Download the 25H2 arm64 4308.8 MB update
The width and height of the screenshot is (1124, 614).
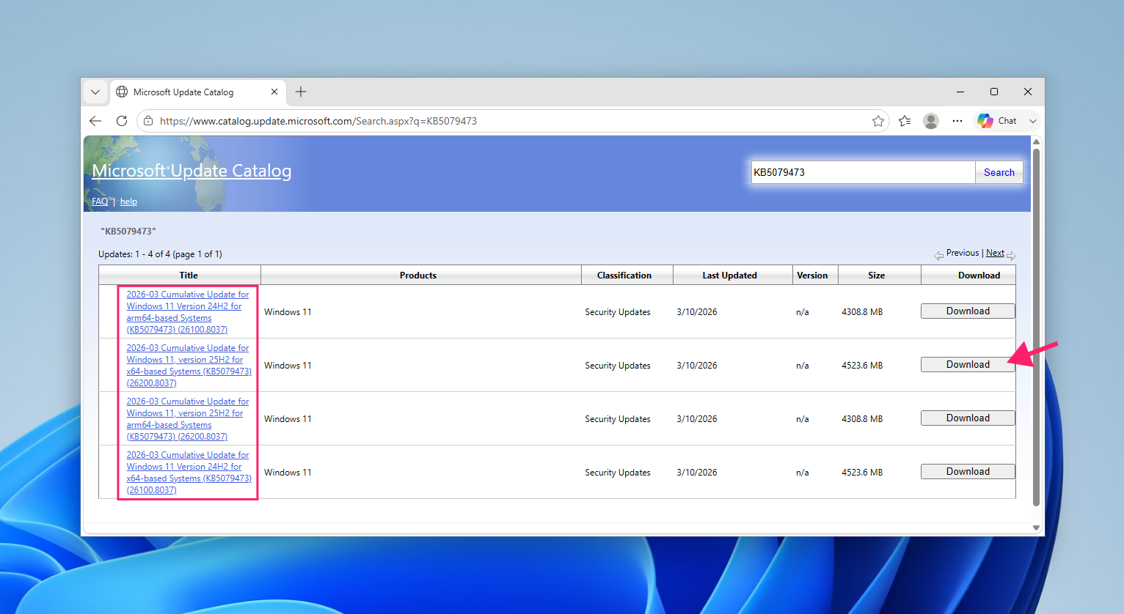tap(968, 418)
